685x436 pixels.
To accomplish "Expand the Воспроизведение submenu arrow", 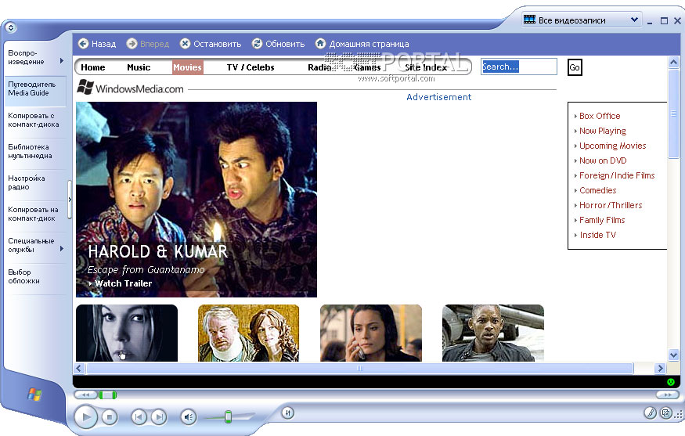I will pyautogui.click(x=62, y=61).
